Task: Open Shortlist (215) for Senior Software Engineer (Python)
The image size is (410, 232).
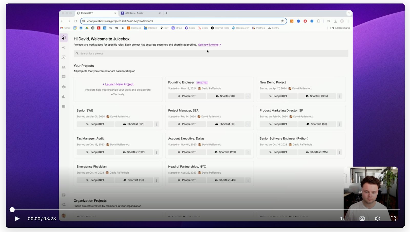Action: 317,152
